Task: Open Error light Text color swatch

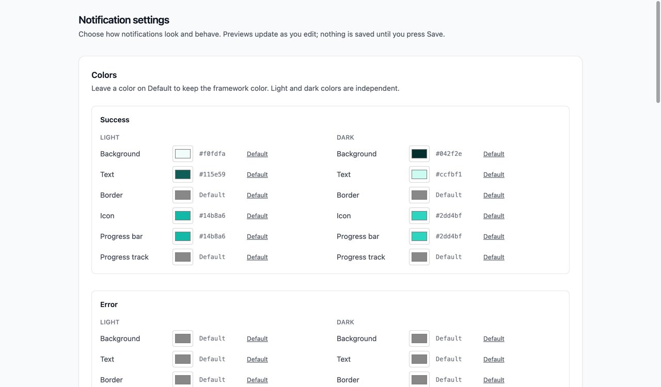Action: pyautogui.click(x=183, y=359)
